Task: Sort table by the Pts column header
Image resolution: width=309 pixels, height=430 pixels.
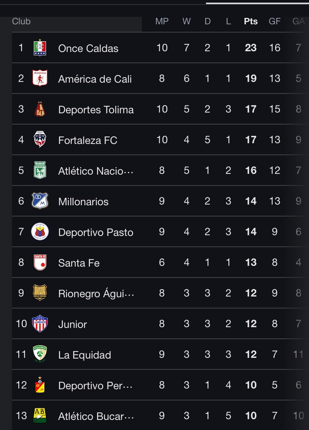Action: (x=251, y=21)
